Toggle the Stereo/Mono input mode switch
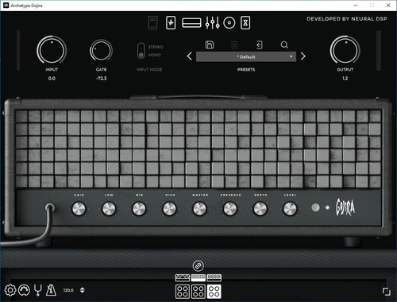 pos(141,51)
